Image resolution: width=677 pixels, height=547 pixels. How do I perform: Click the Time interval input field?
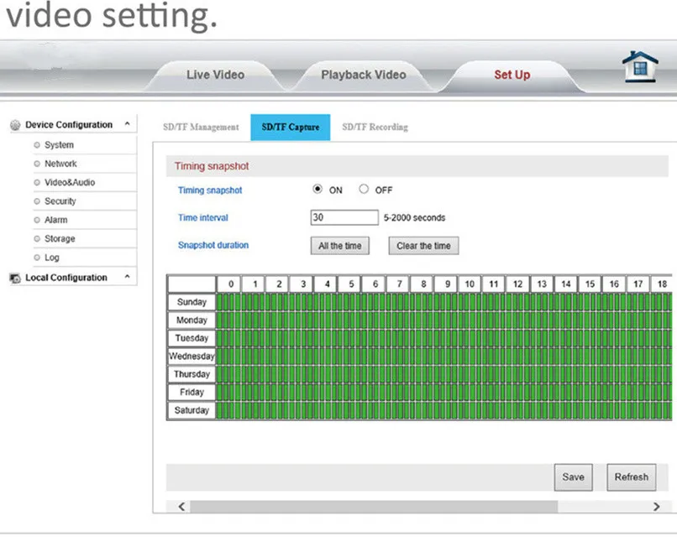[344, 217]
